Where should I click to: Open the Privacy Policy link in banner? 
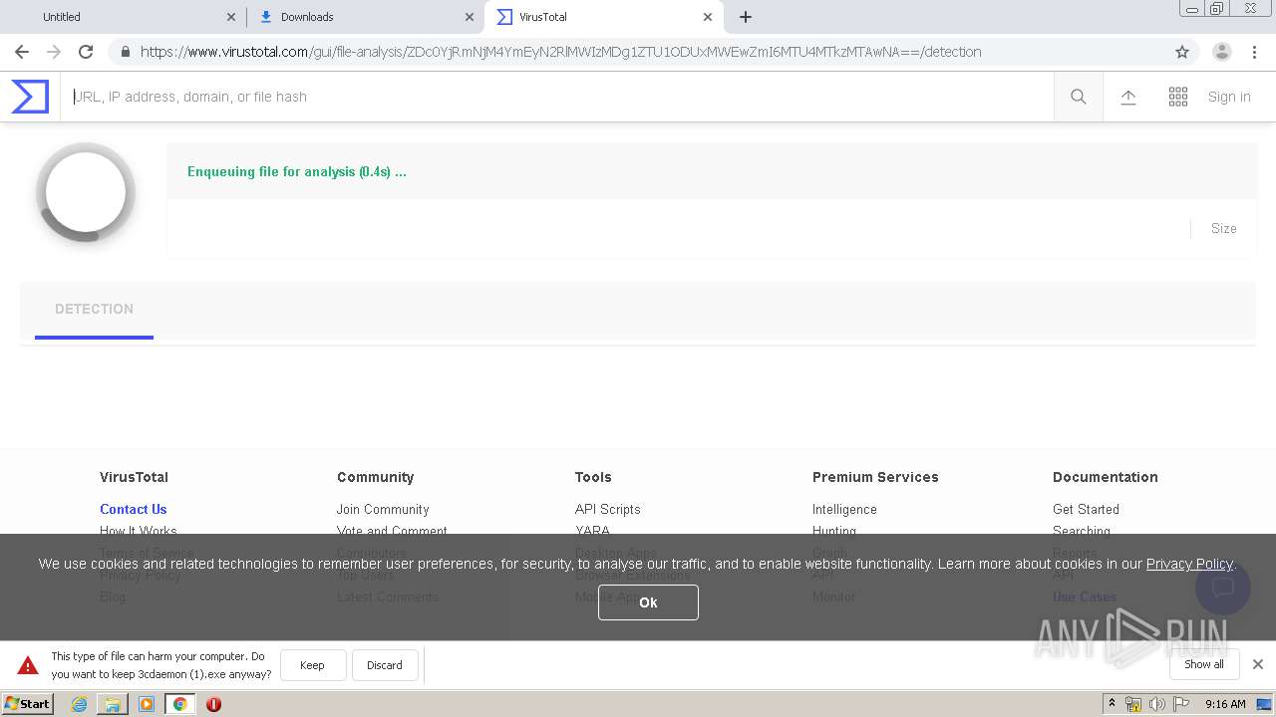[1189, 564]
